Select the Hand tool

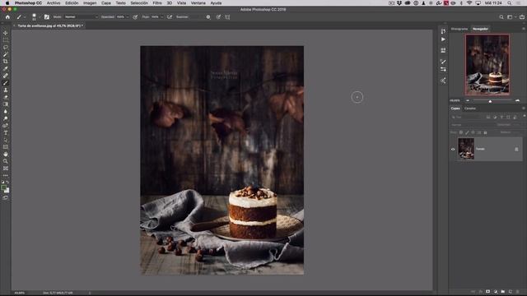pos(6,154)
